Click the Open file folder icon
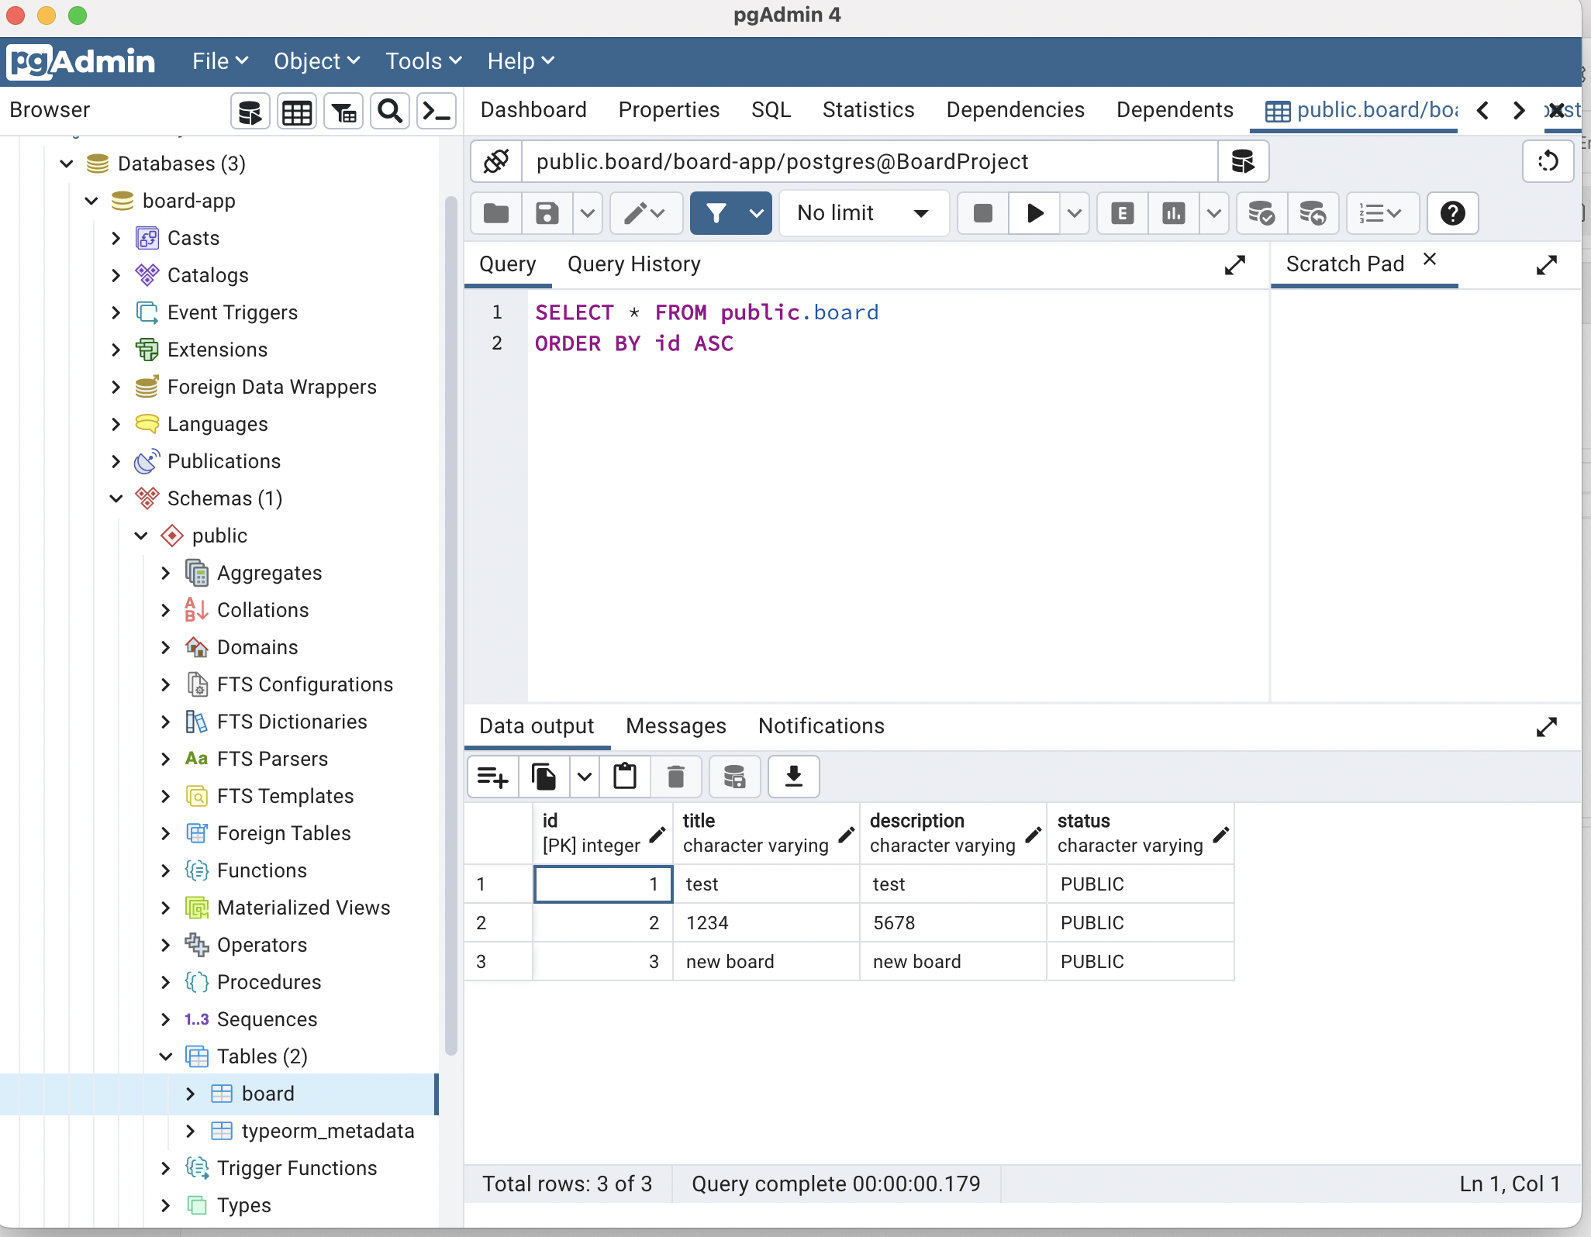 click(x=496, y=213)
